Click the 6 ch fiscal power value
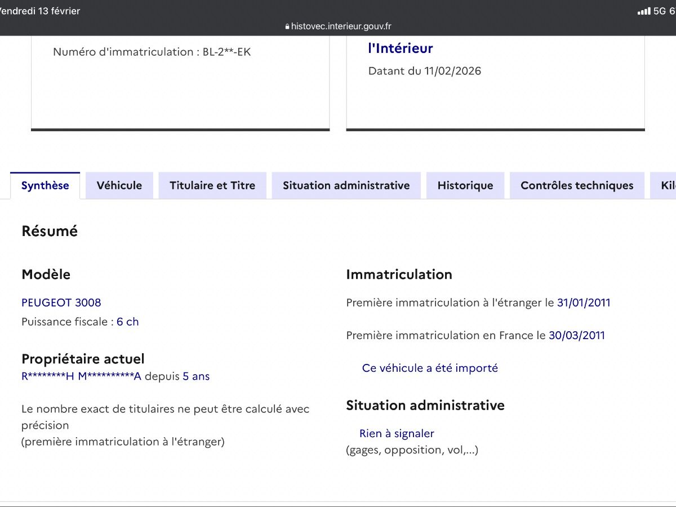Viewport: 676px width, 507px height. pos(127,322)
